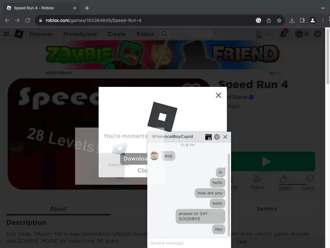Like the game with thumbs up
330x248 pixels.
[x=284, y=179]
